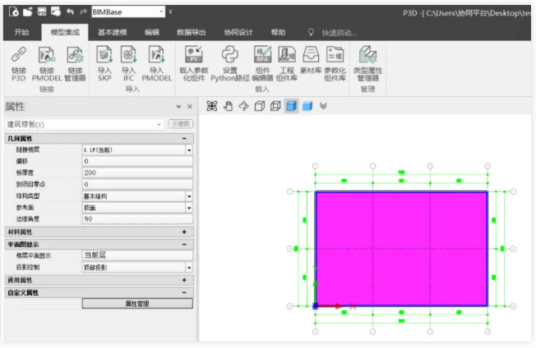This screenshot has height=348, width=536.
Task: Click the Undo arrow icon
Action: coord(70,12)
